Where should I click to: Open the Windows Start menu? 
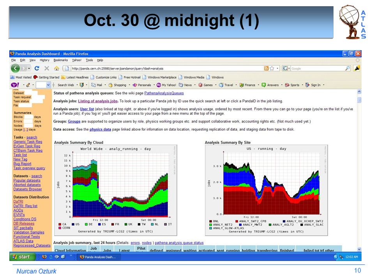[22, 257]
